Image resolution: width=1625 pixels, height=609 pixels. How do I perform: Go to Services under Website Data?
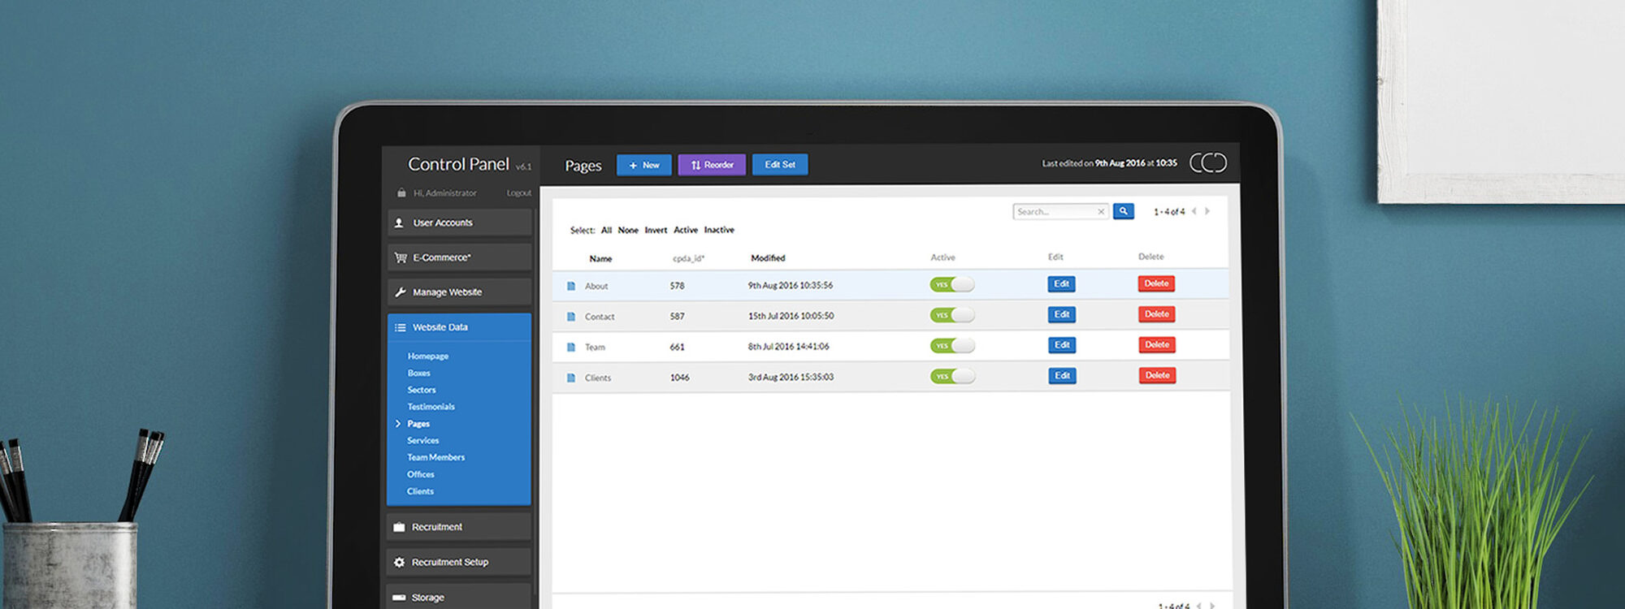pos(423,441)
